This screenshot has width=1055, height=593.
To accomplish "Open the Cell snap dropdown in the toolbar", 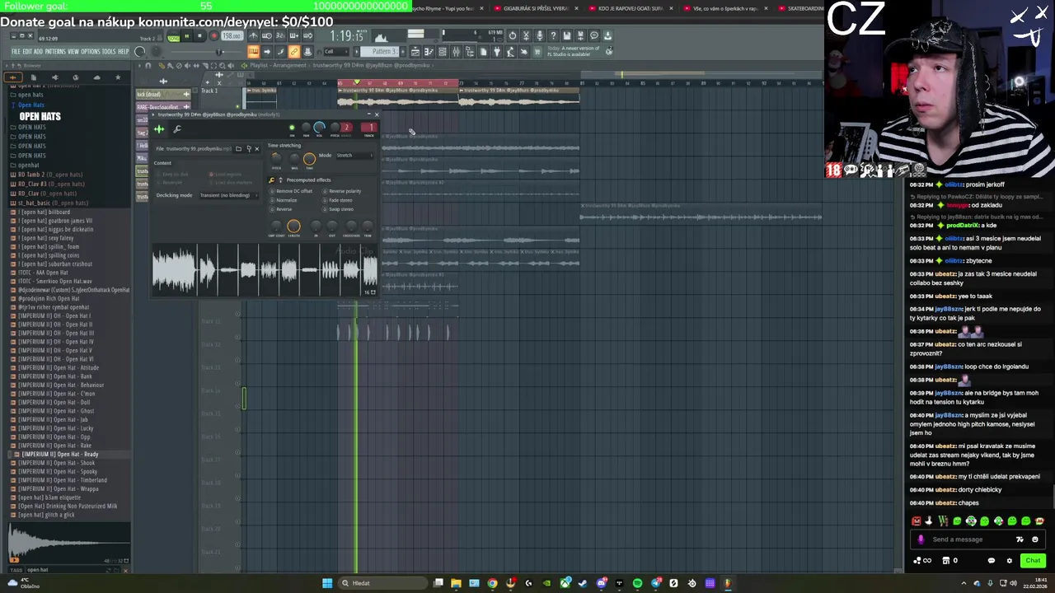I will click(x=337, y=52).
